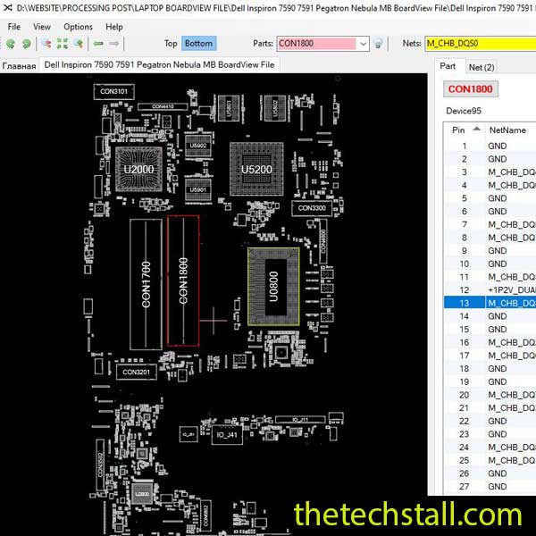
Task: Switch to the Net (2) tab
Action: coord(481,67)
